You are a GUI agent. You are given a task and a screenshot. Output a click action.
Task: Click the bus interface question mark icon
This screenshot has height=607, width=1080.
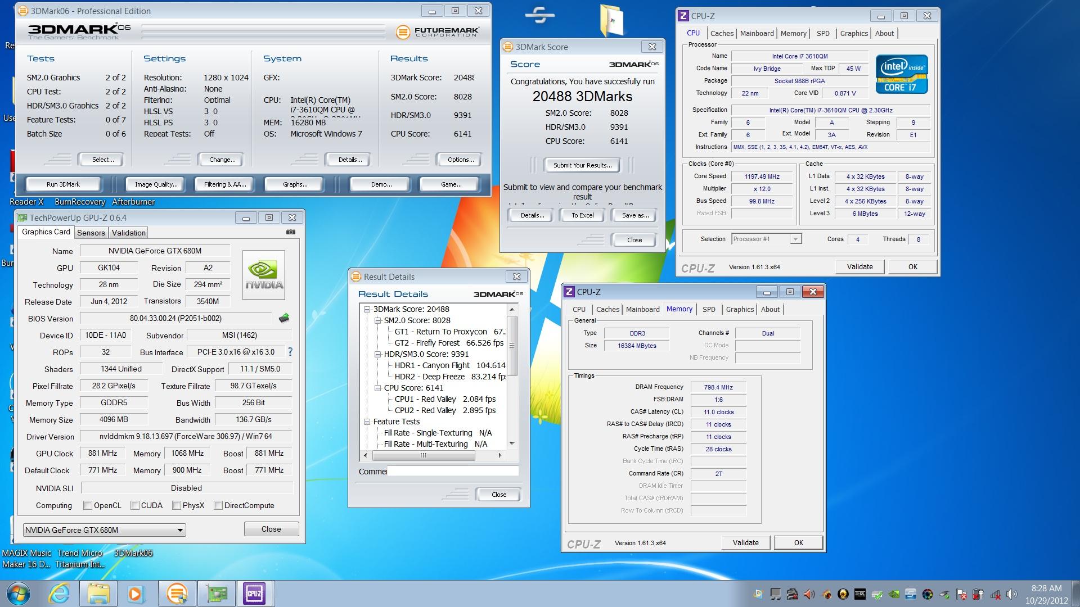click(x=290, y=352)
